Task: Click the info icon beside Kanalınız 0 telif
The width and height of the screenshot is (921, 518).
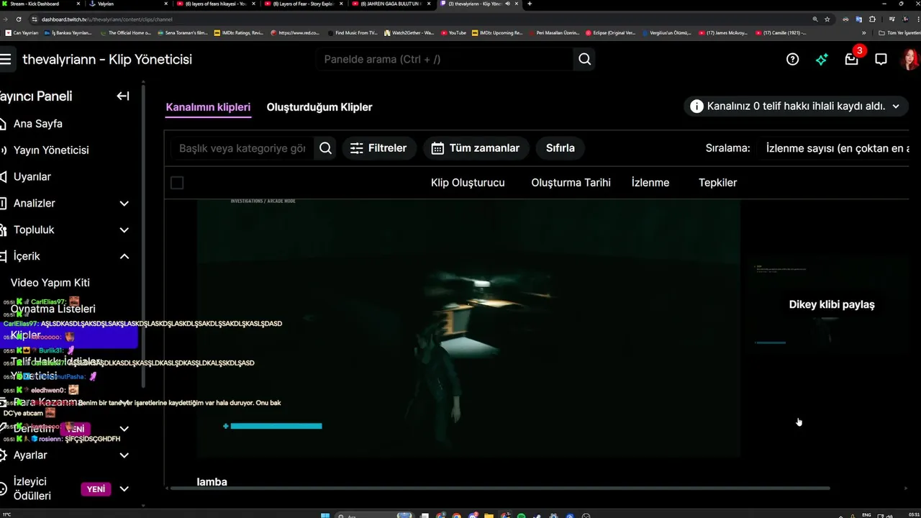Action: pyautogui.click(x=697, y=106)
